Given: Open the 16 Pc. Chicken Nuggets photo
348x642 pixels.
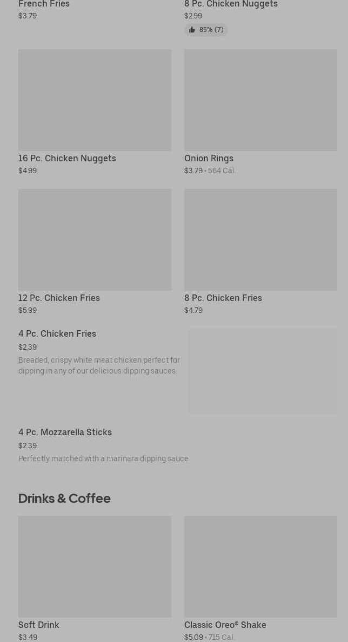Looking at the screenshot, I should (95, 100).
